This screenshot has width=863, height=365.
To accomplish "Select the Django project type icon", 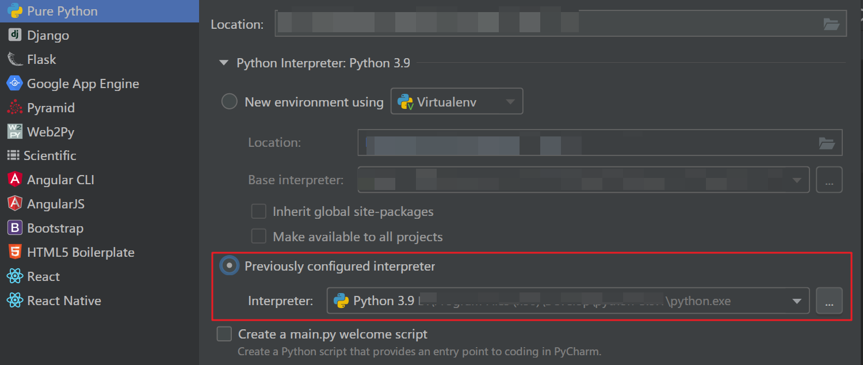I will (14, 35).
